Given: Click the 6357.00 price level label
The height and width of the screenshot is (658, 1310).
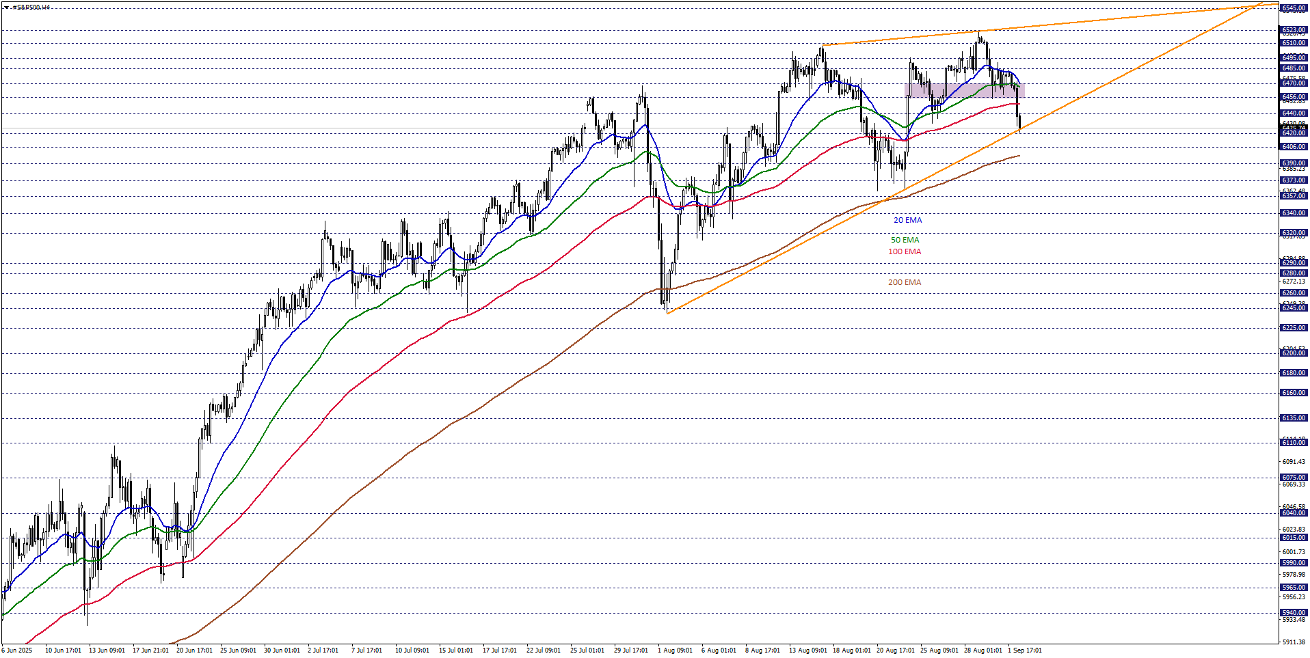Looking at the screenshot, I should [x=1294, y=196].
